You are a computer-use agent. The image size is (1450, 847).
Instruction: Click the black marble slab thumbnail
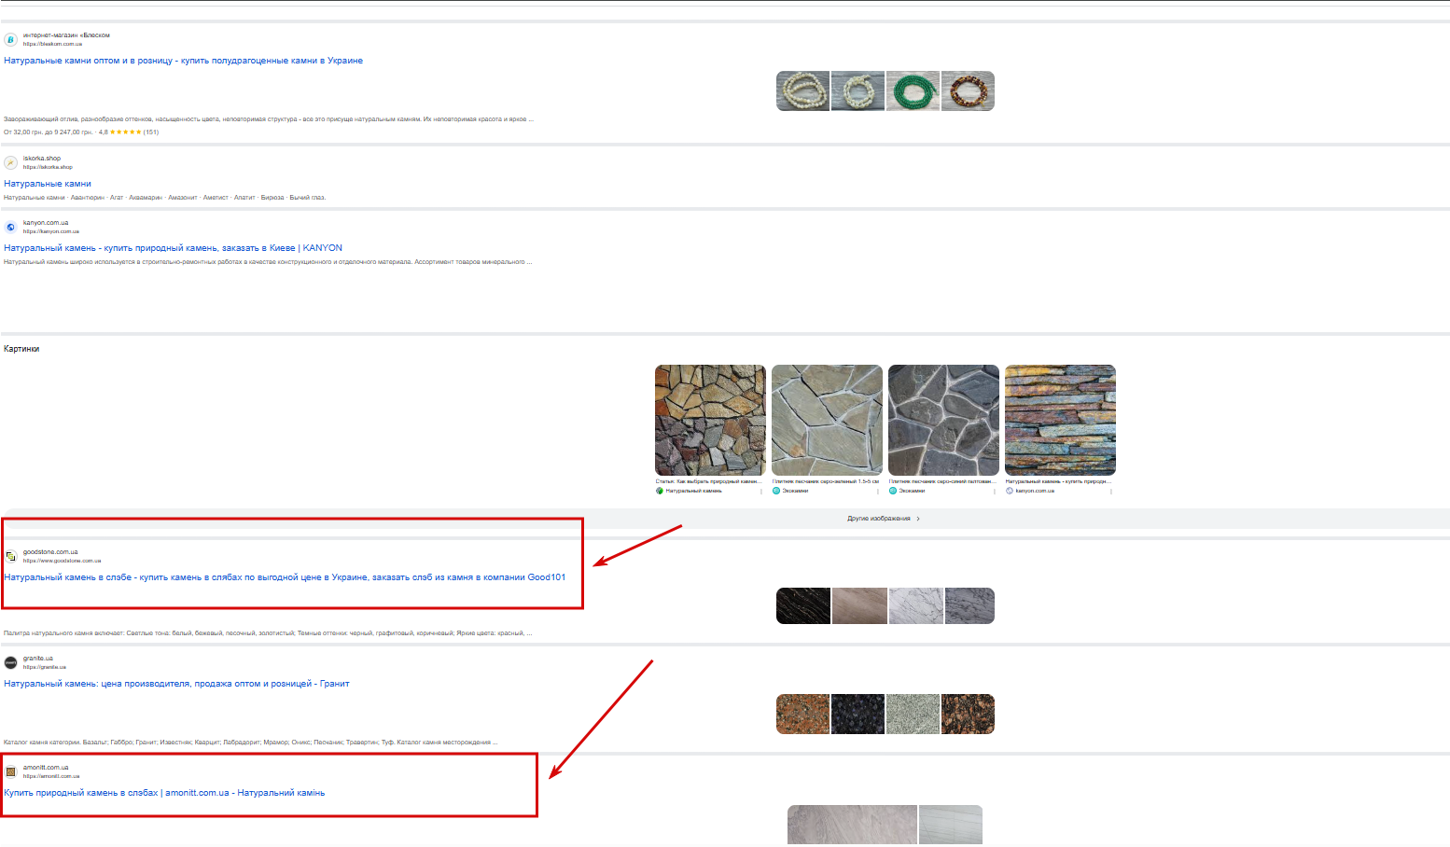point(802,606)
